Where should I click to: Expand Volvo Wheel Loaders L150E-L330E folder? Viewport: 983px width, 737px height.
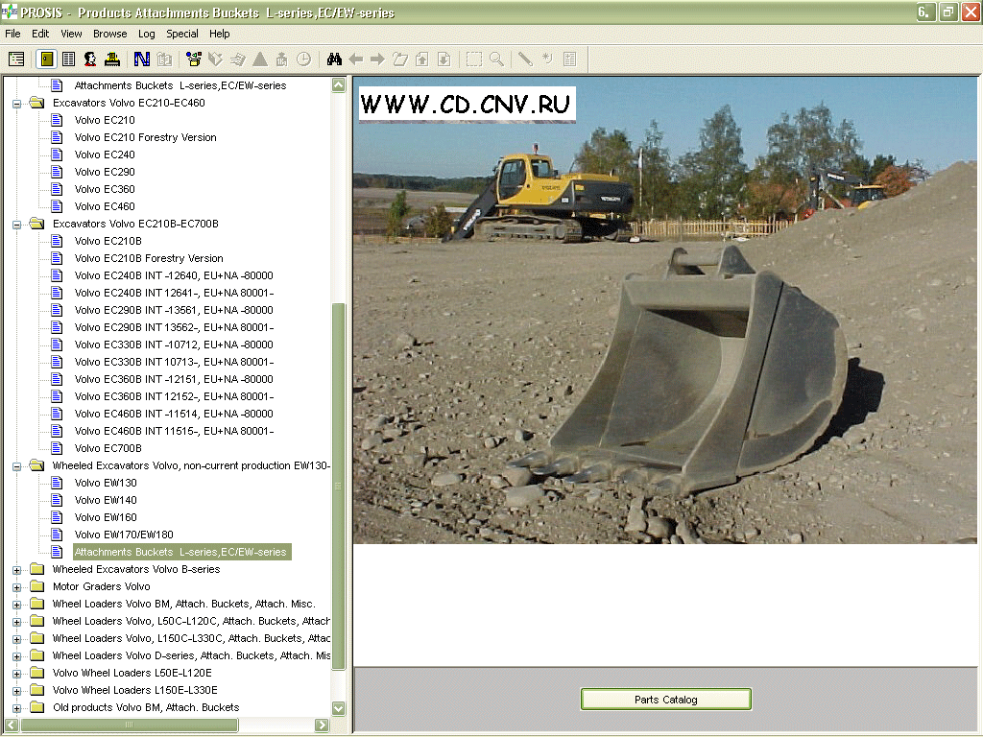[17, 691]
